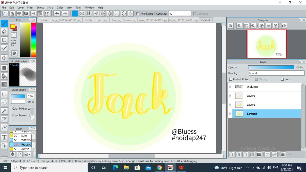The width and height of the screenshot is (306, 172).
Task: Toggle the Complement checkbox in Brush Control
Action: [x=30, y=115]
